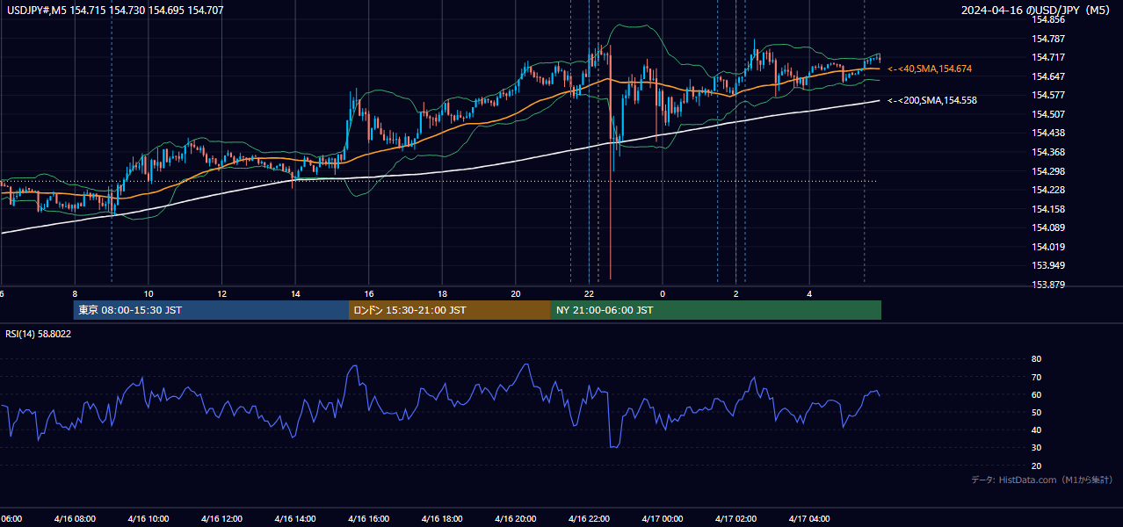This screenshot has height=527, width=1123.
Task: Click the 4/16 12:00 time label
Action: point(221,519)
